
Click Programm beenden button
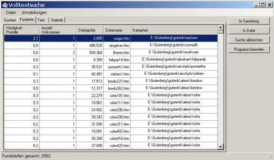pos(249,49)
